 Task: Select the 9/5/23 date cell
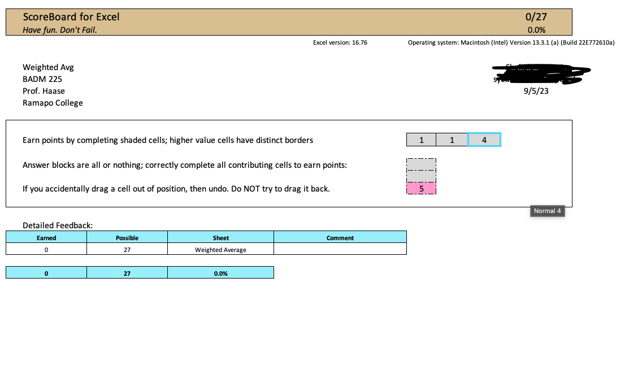click(536, 91)
